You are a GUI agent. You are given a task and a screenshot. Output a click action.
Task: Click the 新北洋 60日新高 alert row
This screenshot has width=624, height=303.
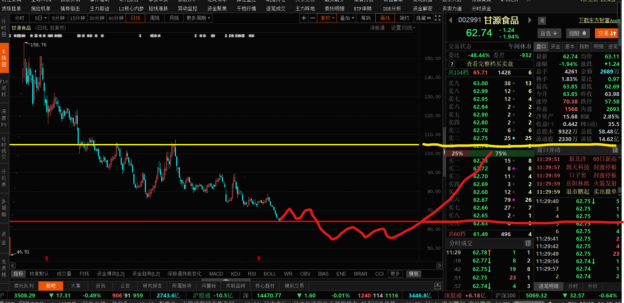[x=577, y=159]
